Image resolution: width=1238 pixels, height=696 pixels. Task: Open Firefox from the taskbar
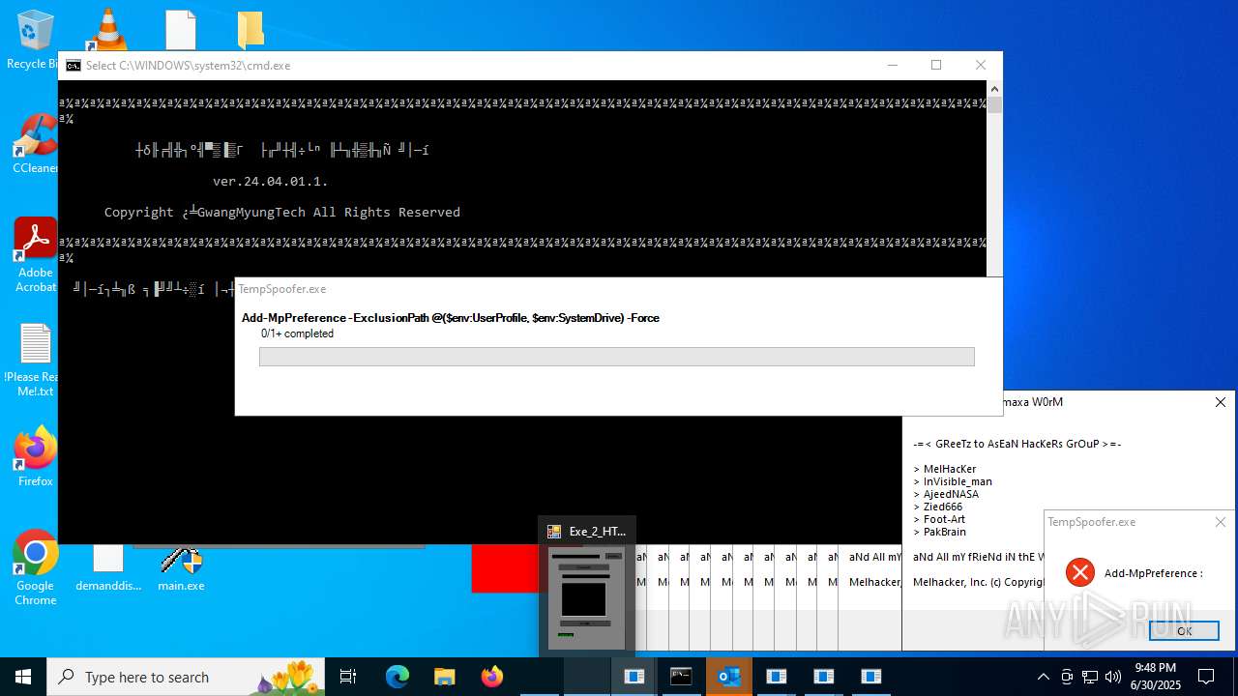[x=491, y=677]
